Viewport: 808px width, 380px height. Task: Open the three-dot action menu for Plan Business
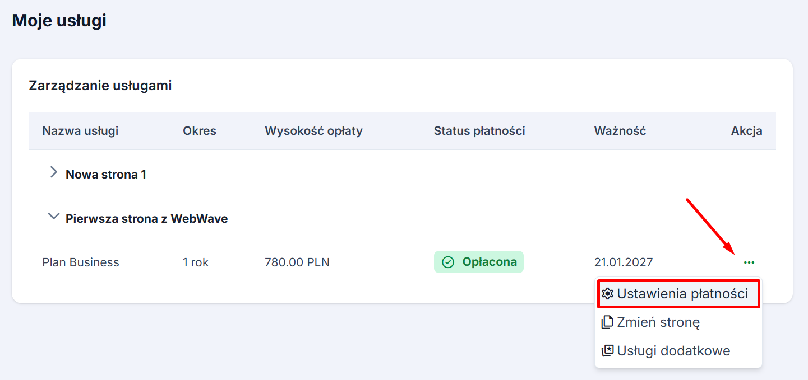[x=749, y=262]
